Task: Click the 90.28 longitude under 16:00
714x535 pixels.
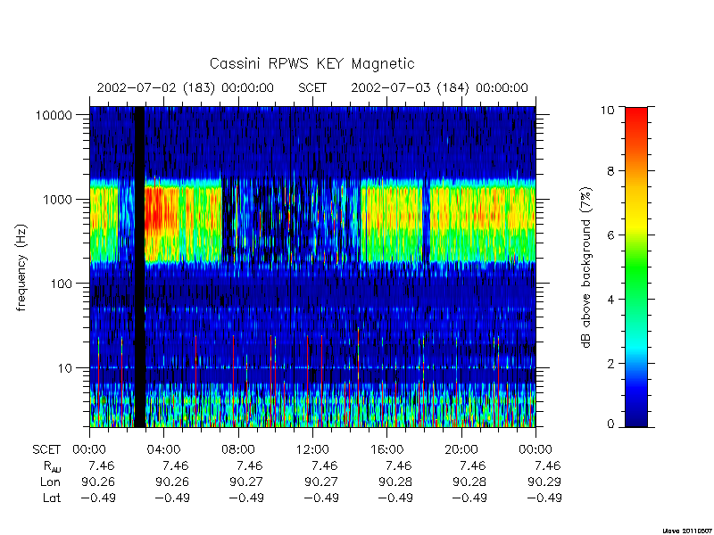Action: tap(395, 481)
